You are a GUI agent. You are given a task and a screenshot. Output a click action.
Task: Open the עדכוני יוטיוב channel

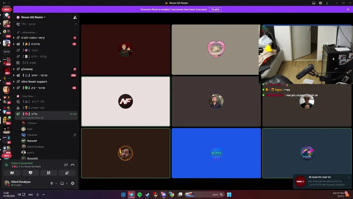tap(46, 75)
